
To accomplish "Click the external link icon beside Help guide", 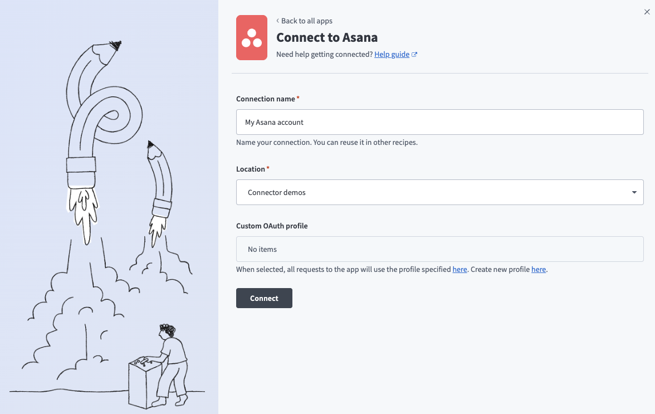I will tap(414, 54).
